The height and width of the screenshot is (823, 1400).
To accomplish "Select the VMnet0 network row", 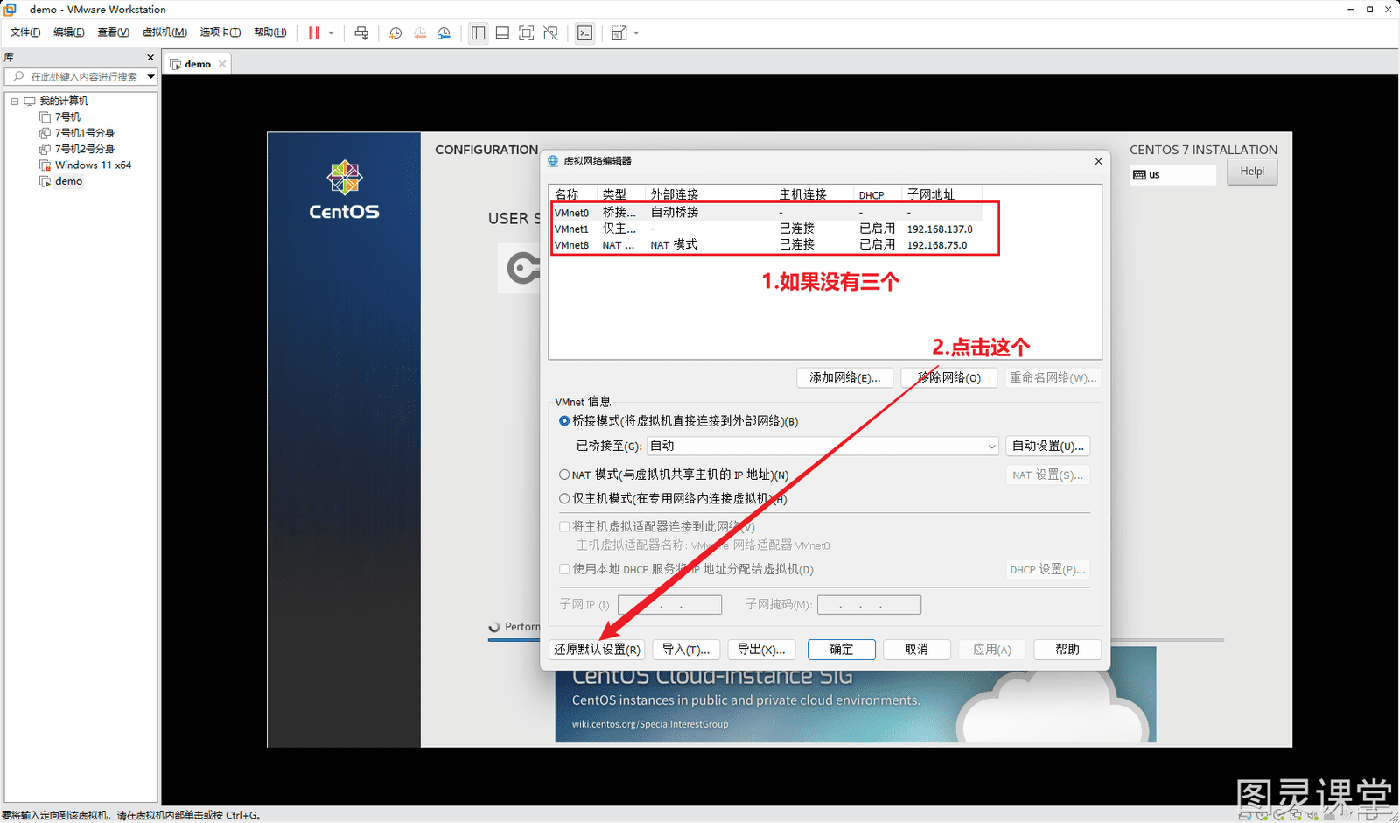I will pos(766,213).
